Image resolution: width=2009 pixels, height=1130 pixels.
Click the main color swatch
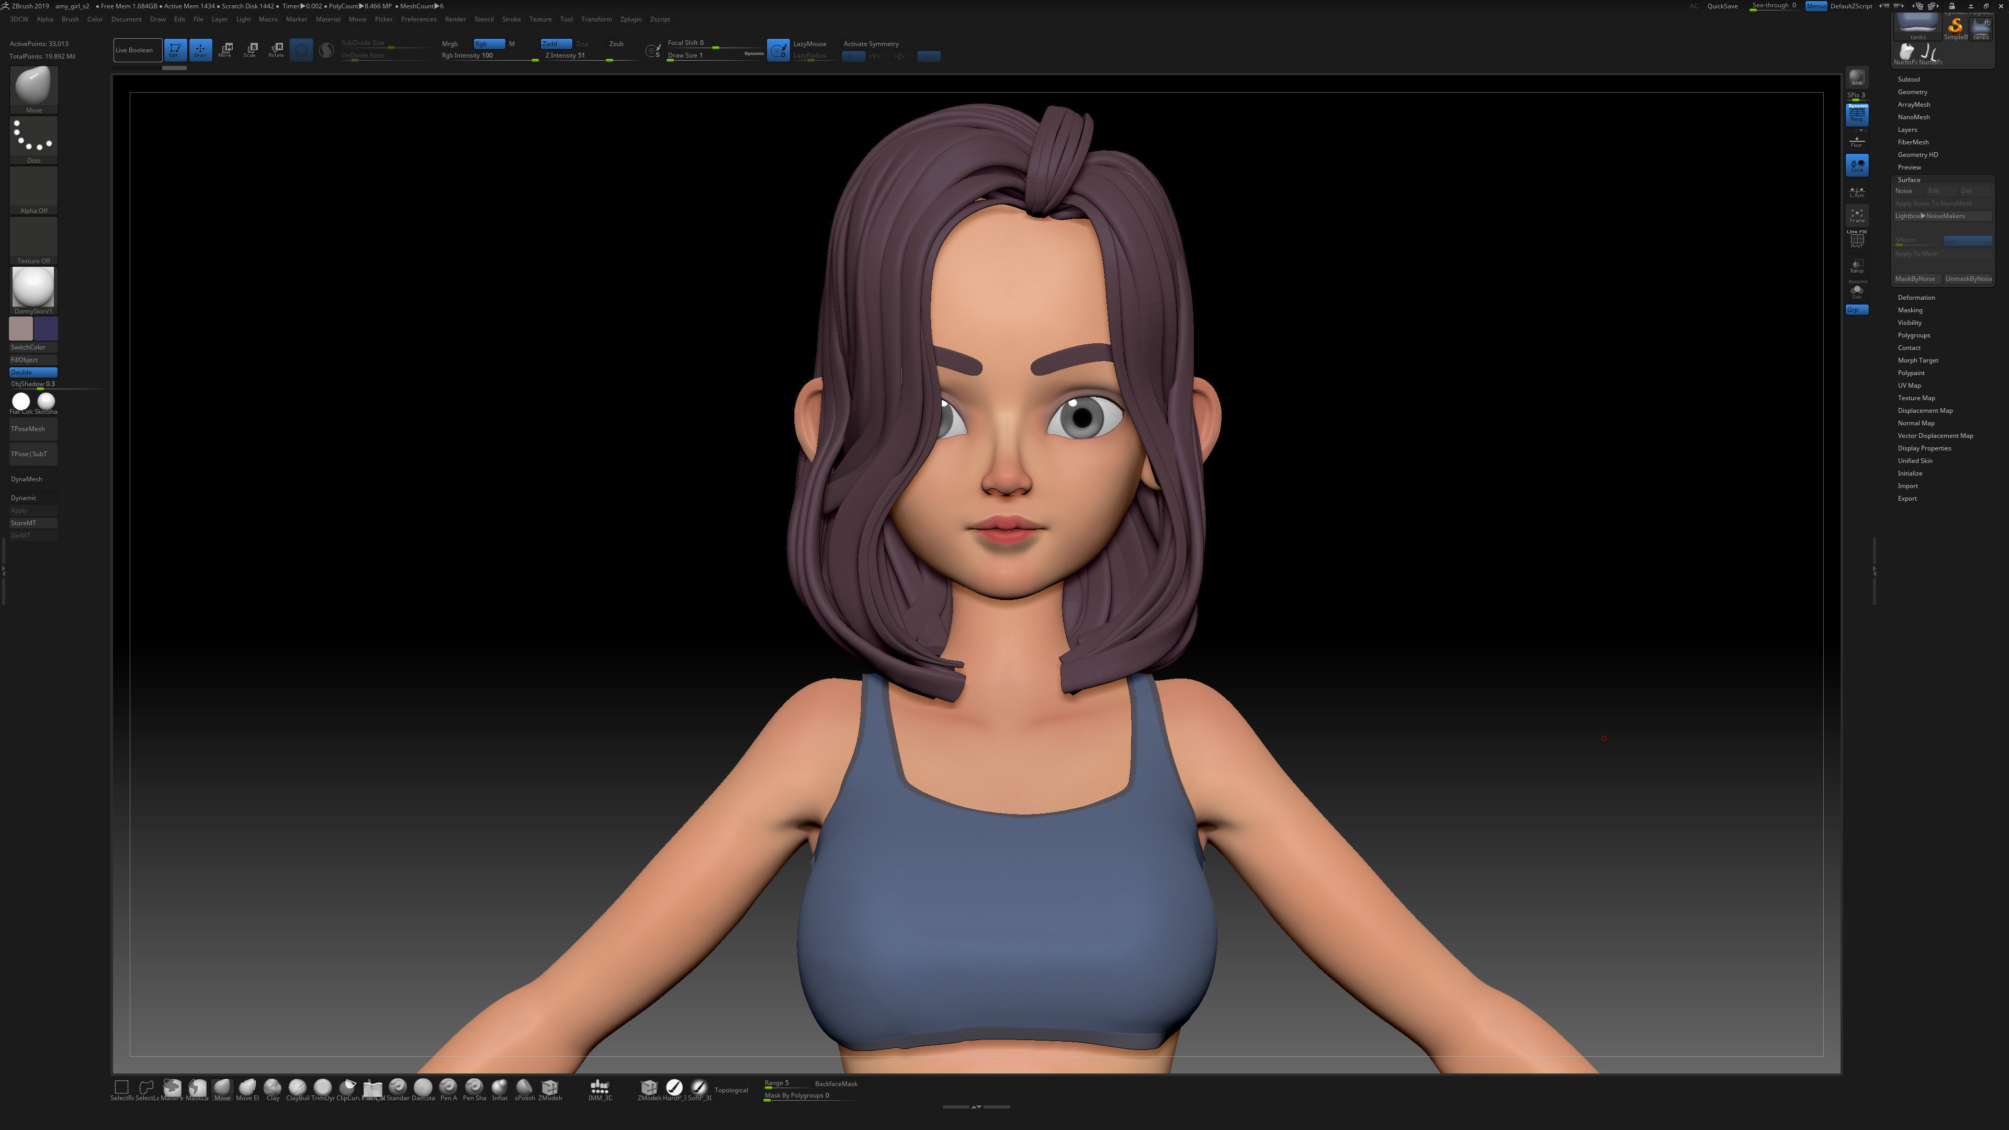21,329
